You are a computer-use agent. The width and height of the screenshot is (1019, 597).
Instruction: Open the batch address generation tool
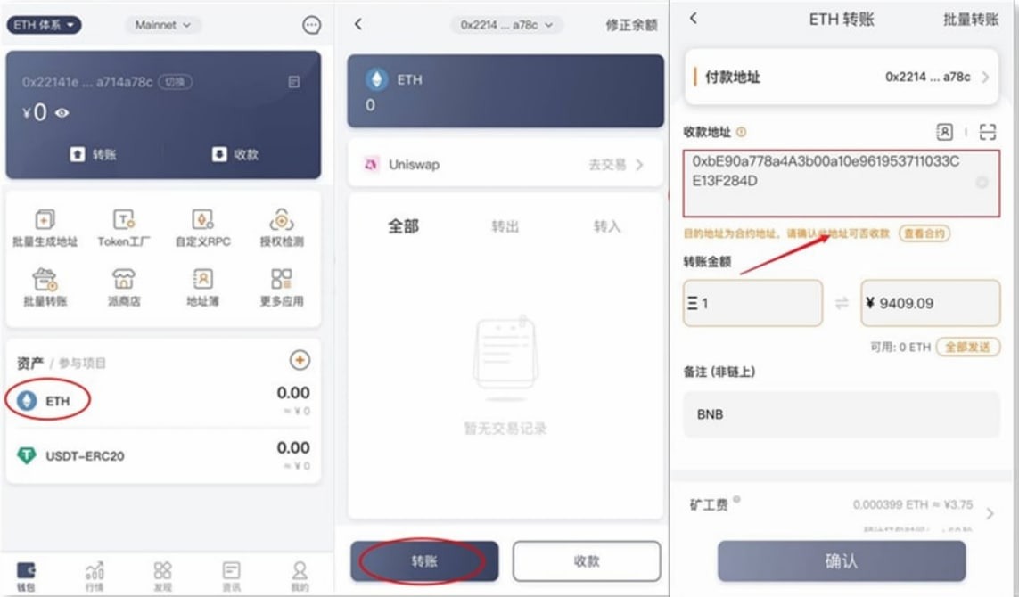click(45, 227)
